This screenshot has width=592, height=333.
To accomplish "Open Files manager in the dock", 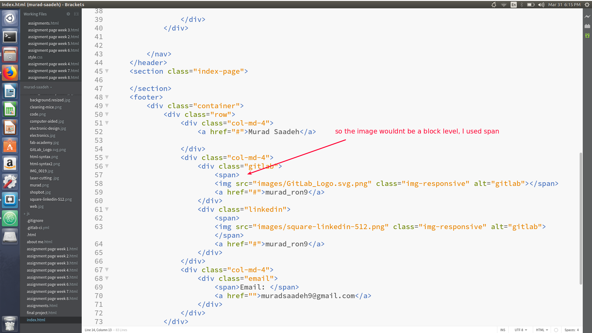I will (10, 55).
